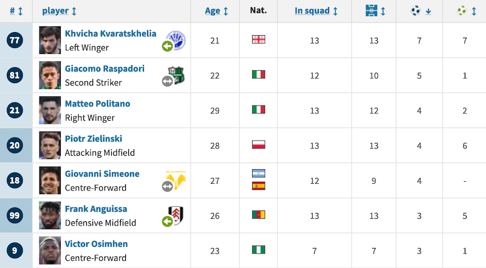The height and width of the screenshot is (268, 486).
Task: Click Kvaratskhelia's former club crest icon
Action: click(x=176, y=39)
